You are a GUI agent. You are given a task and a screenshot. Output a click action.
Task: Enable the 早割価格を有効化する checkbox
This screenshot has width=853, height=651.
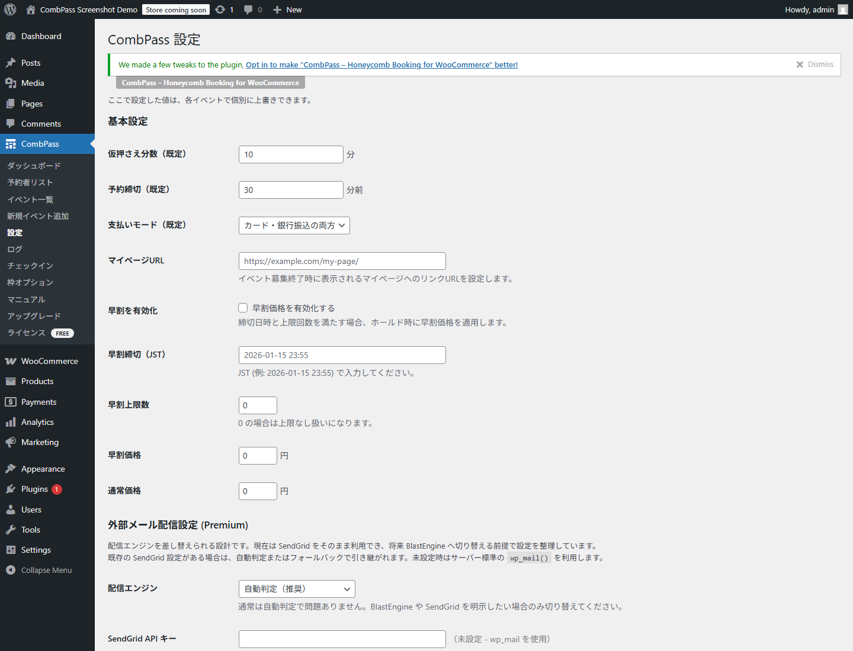click(243, 308)
